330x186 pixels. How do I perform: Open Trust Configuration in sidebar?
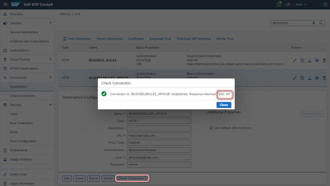(x=23, y=141)
